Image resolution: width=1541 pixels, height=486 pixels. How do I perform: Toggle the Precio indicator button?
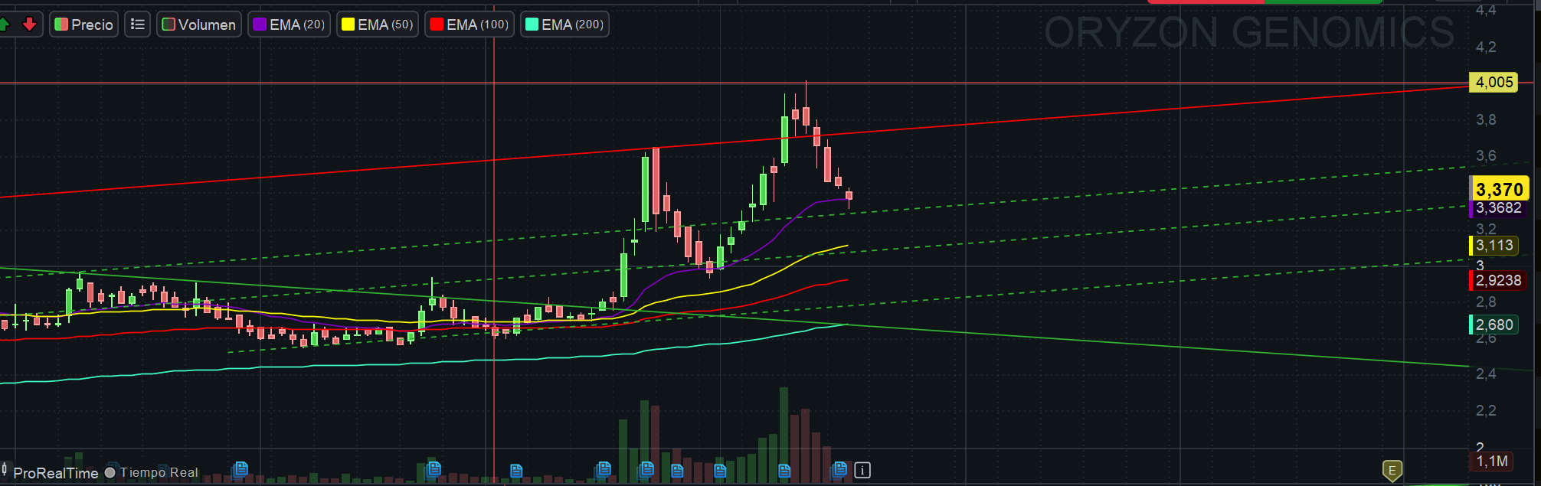click(84, 24)
